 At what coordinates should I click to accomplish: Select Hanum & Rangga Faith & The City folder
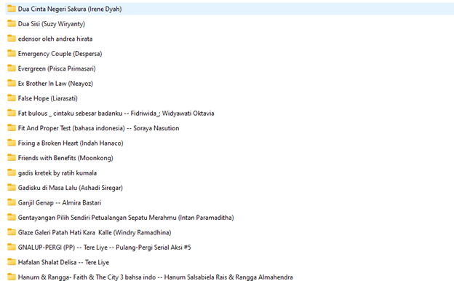click(155, 277)
